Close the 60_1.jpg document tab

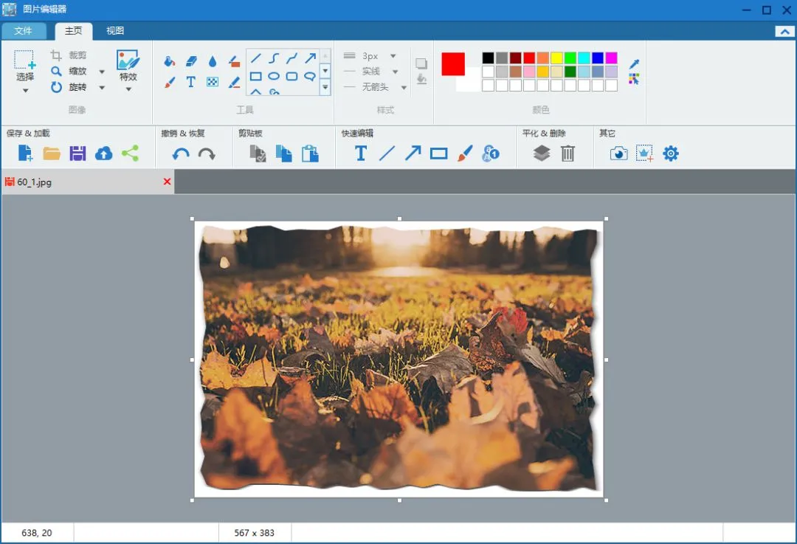click(x=167, y=182)
